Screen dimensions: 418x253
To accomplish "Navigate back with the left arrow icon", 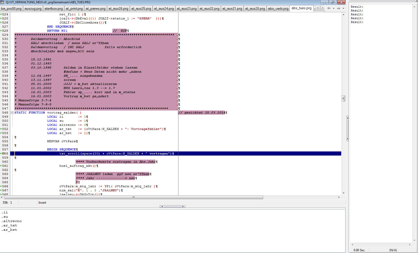I will point(329,8).
